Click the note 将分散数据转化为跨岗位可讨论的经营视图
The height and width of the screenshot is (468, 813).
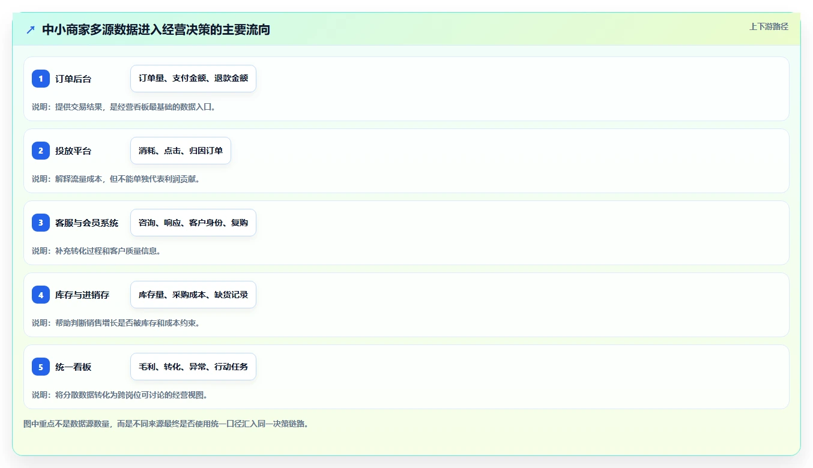click(119, 395)
